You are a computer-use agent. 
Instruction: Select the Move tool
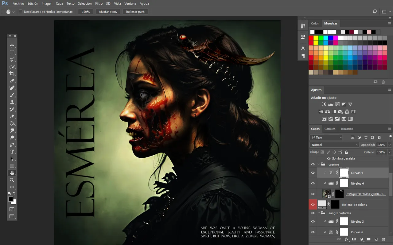12,46
